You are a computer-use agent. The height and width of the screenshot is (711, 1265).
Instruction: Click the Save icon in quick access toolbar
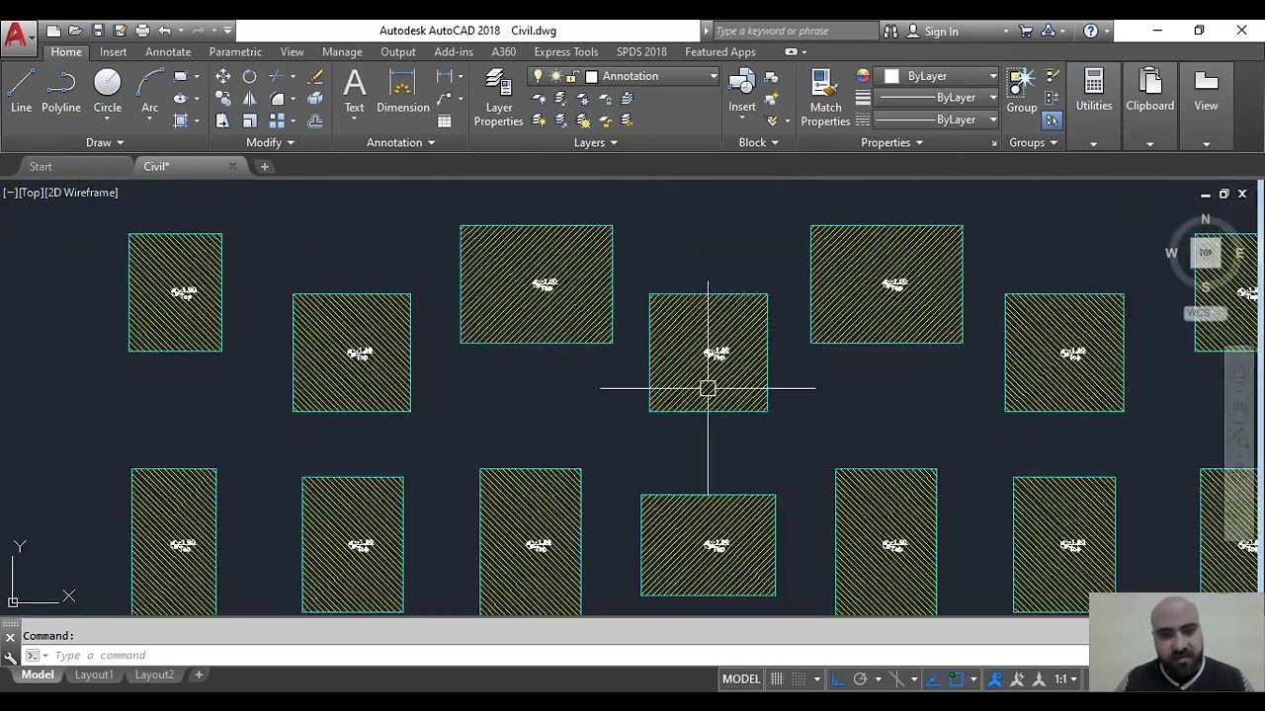[98, 31]
